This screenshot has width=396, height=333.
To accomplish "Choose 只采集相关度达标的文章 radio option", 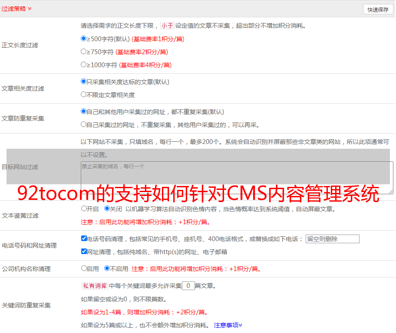I will tap(84, 81).
